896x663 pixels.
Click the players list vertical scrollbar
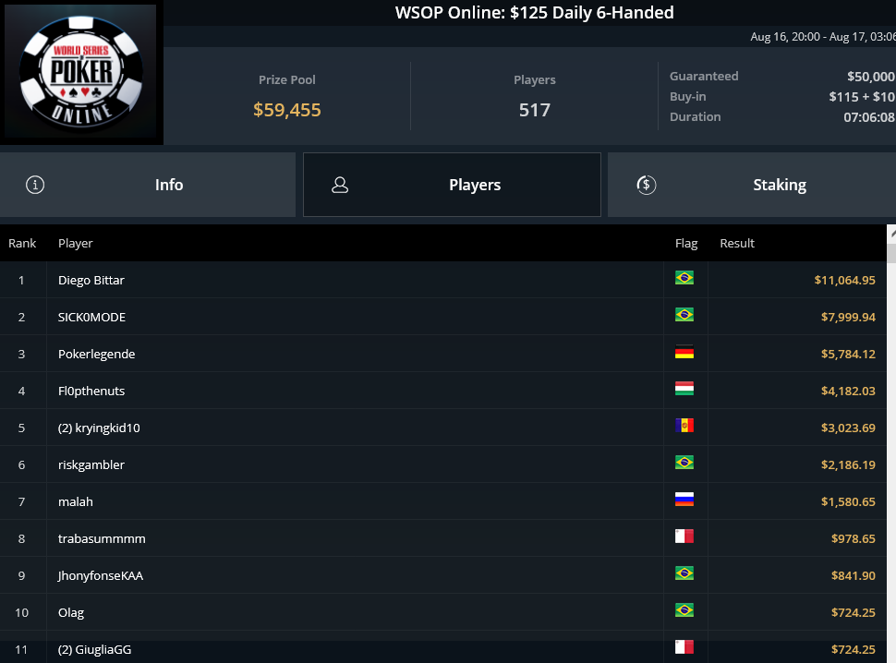(x=891, y=443)
